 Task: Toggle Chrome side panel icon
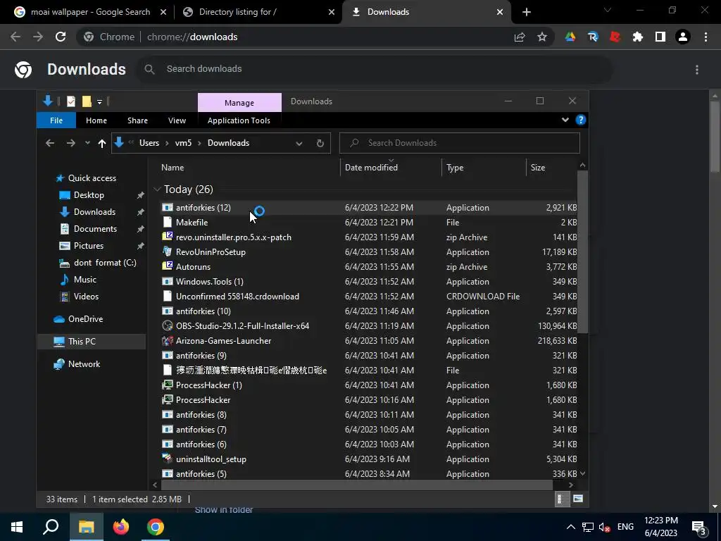coord(660,37)
